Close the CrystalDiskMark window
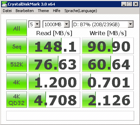 [136, 4]
